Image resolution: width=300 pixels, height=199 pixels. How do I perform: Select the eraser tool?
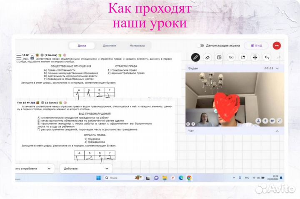tap(207, 57)
